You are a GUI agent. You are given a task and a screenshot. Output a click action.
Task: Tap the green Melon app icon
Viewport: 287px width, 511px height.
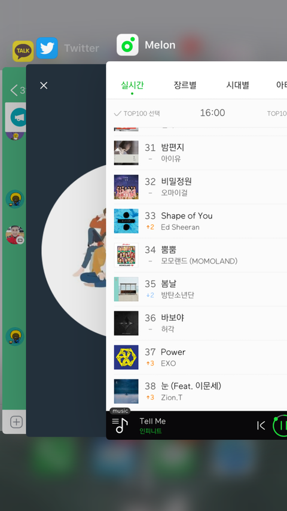127,45
